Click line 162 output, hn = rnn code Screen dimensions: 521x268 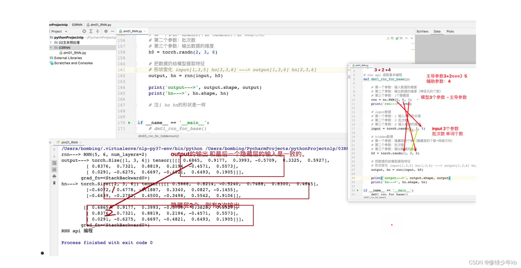[x=186, y=76]
